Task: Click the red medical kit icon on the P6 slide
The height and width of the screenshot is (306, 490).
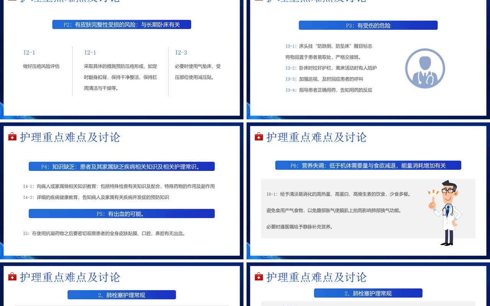Action: [259, 137]
